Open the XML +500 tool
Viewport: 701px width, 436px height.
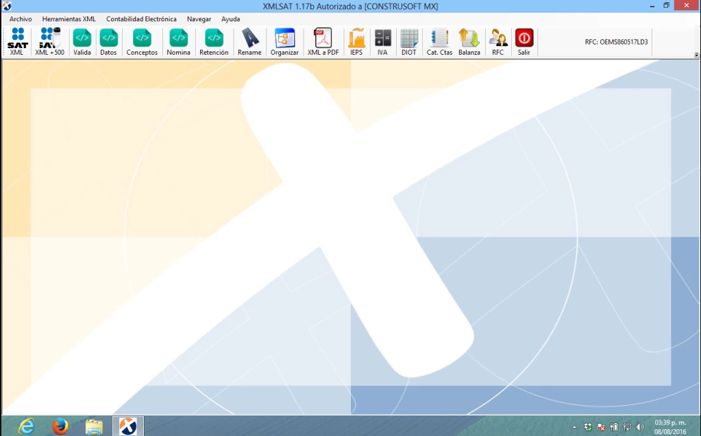click(x=49, y=42)
